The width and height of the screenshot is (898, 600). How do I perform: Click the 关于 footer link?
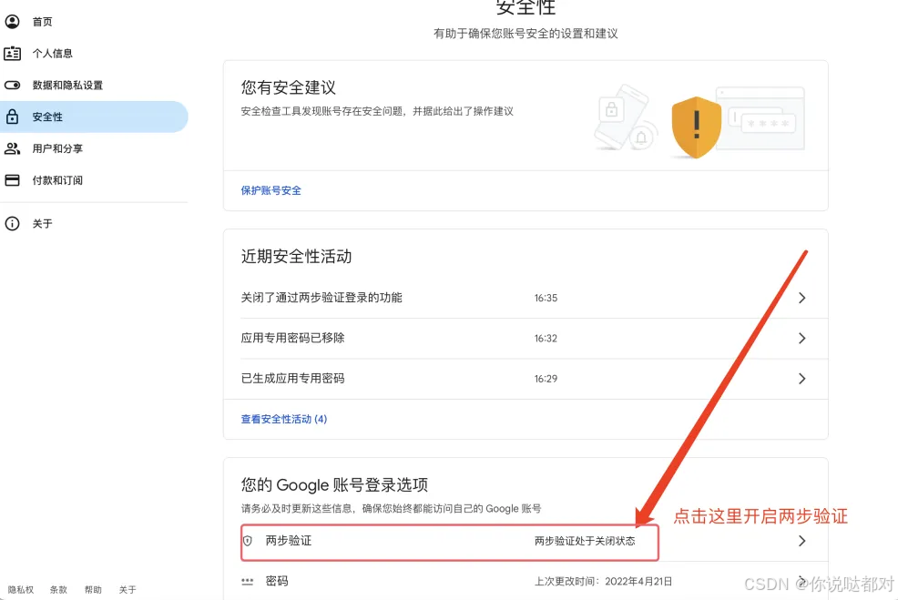point(128,590)
